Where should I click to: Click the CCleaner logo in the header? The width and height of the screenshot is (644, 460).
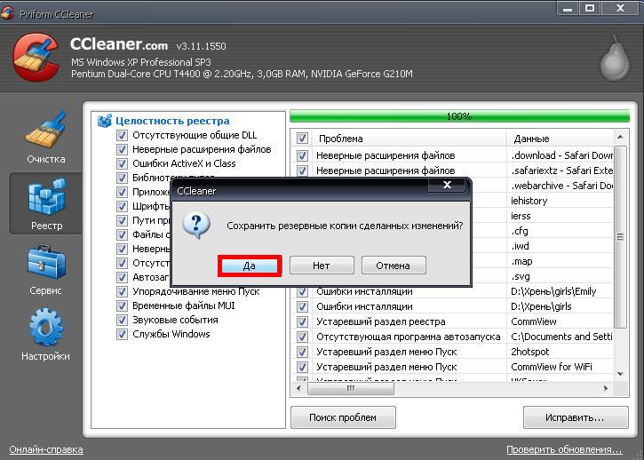click(36, 56)
